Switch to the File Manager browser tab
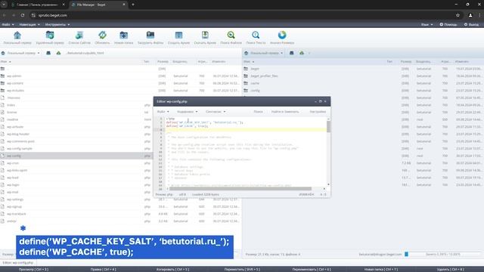484x272 pixels. (x=98, y=5)
